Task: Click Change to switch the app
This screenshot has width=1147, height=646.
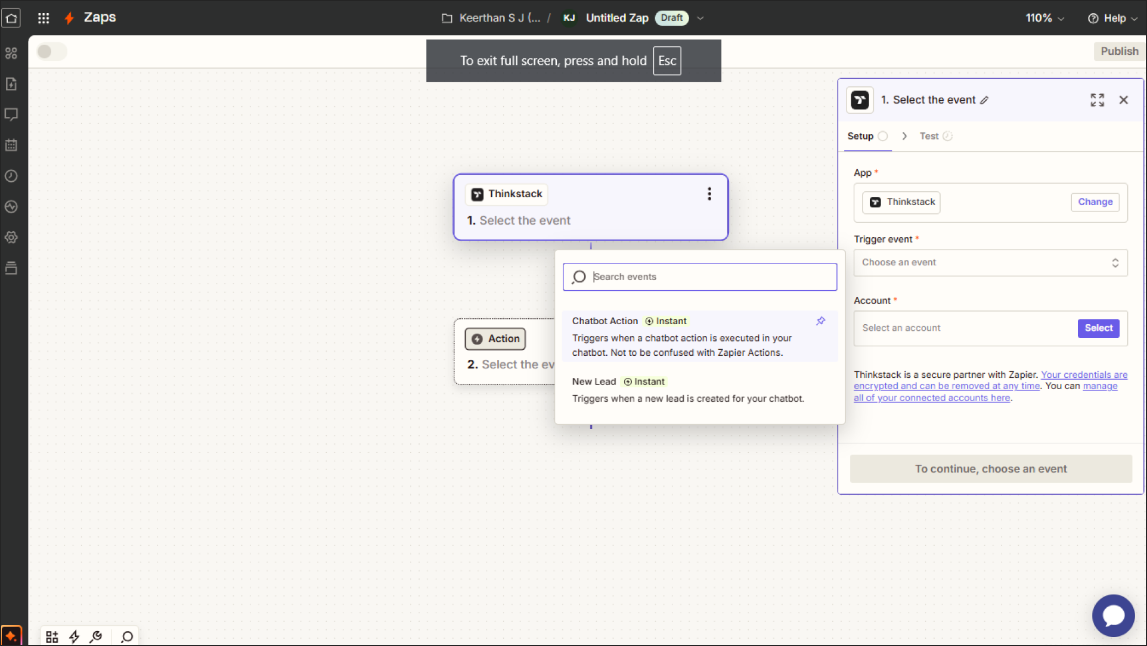Action: [1095, 202]
